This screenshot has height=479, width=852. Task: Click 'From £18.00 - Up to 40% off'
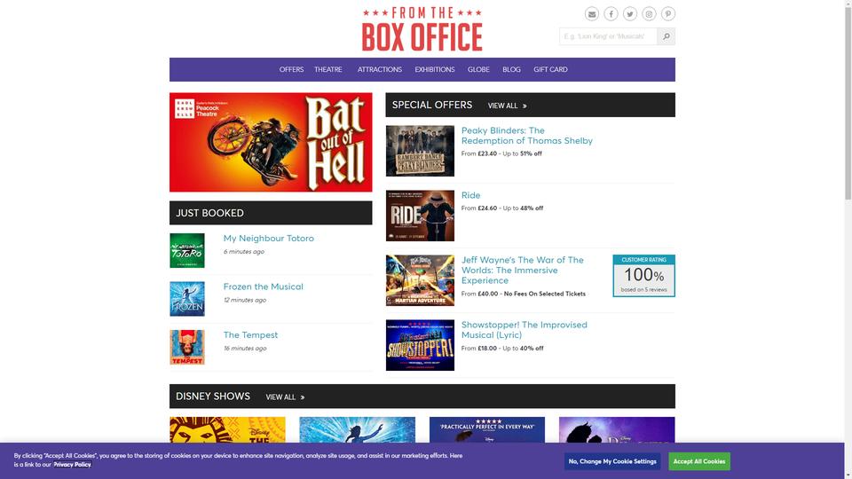coord(502,349)
